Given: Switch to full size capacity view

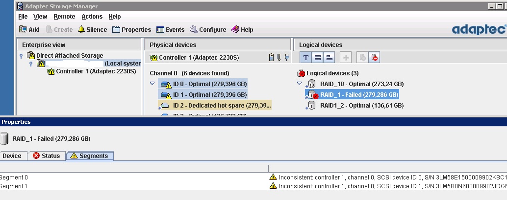Looking at the screenshot, I should (x=318, y=58).
